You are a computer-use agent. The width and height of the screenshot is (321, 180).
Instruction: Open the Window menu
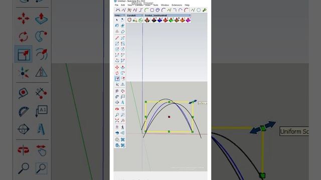165,5
